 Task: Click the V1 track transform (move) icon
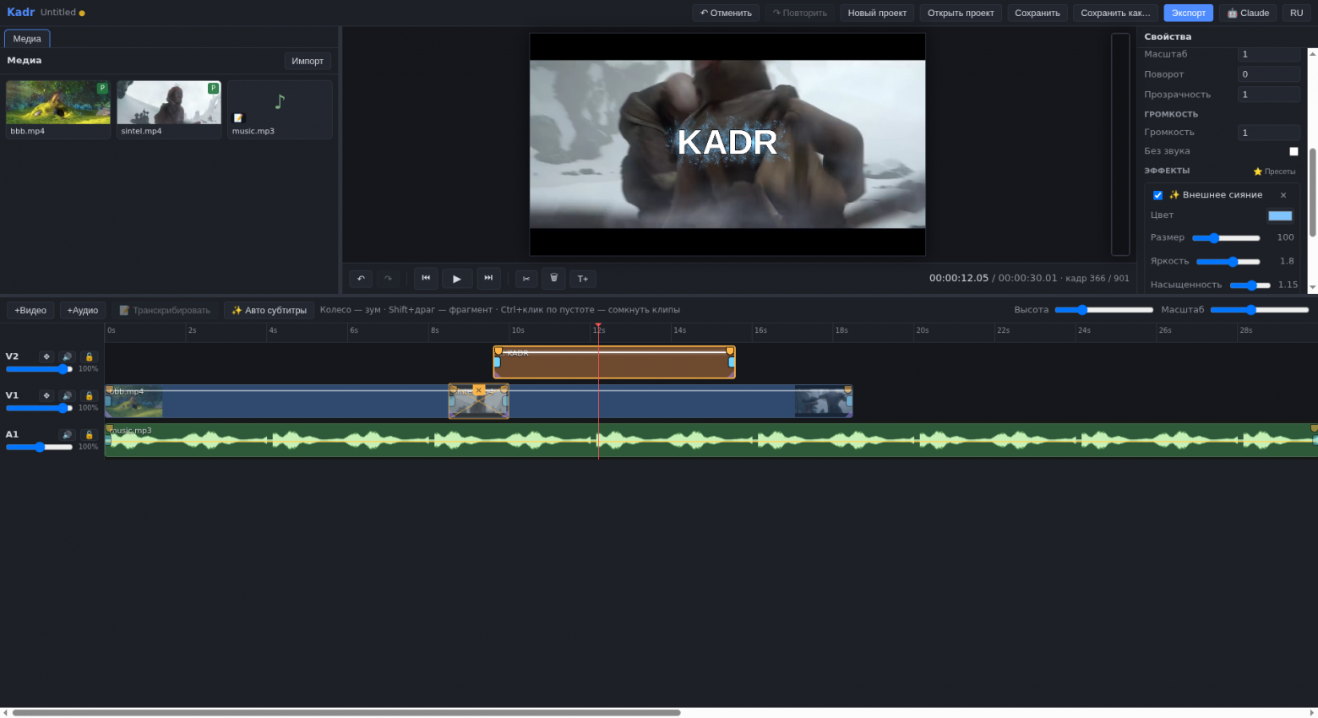pos(46,395)
